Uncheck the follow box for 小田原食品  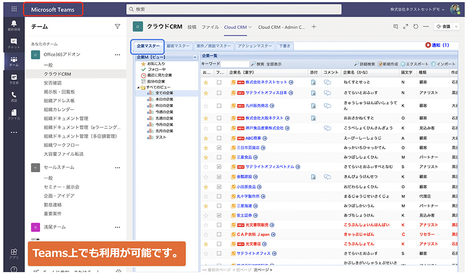pos(219,187)
